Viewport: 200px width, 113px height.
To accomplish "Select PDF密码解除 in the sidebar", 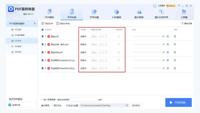I will (x=22, y=35).
